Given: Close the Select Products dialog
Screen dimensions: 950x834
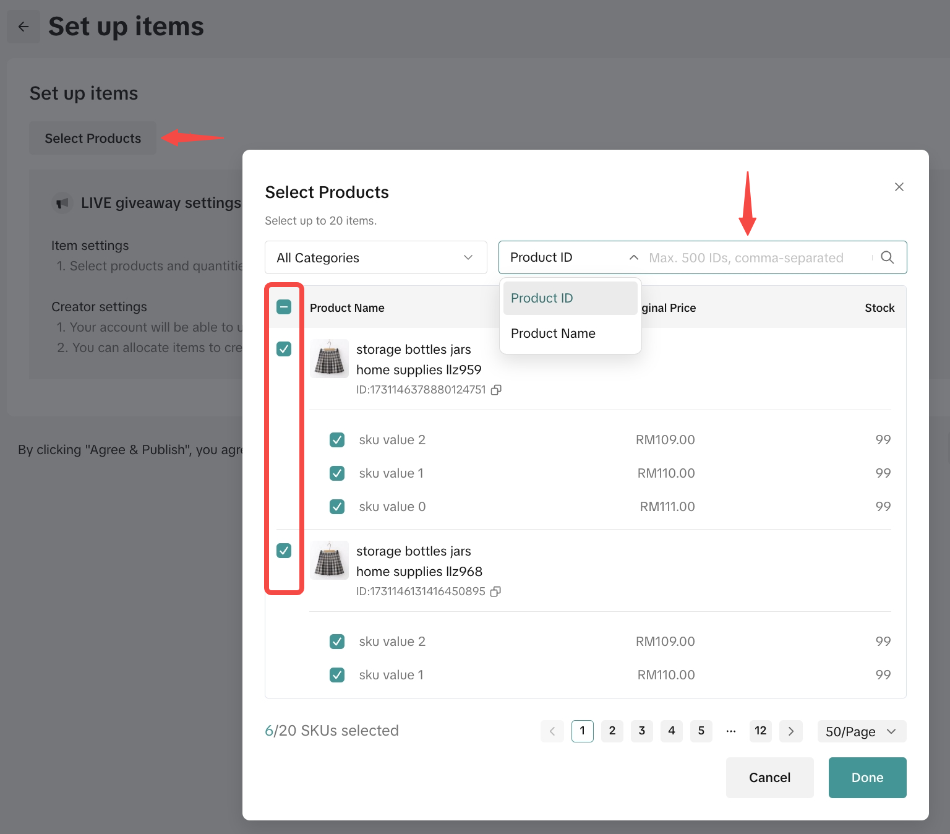Looking at the screenshot, I should coord(899,187).
